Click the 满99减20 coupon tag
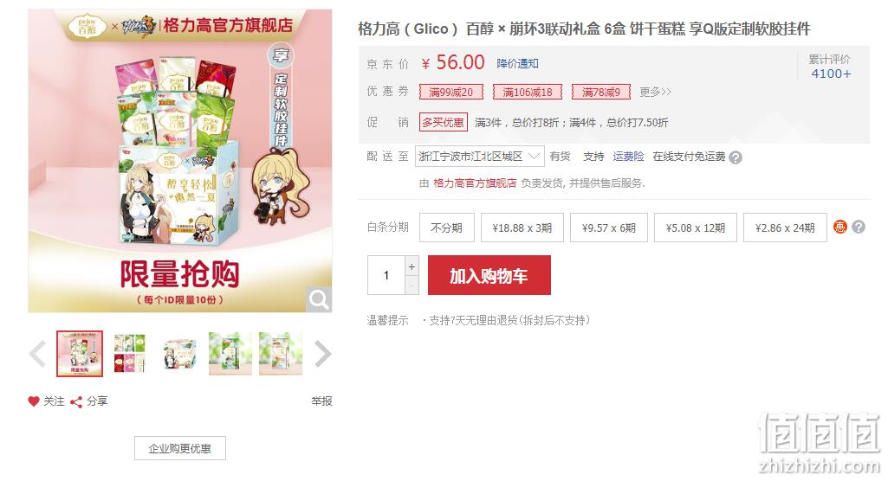 pyautogui.click(x=450, y=92)
